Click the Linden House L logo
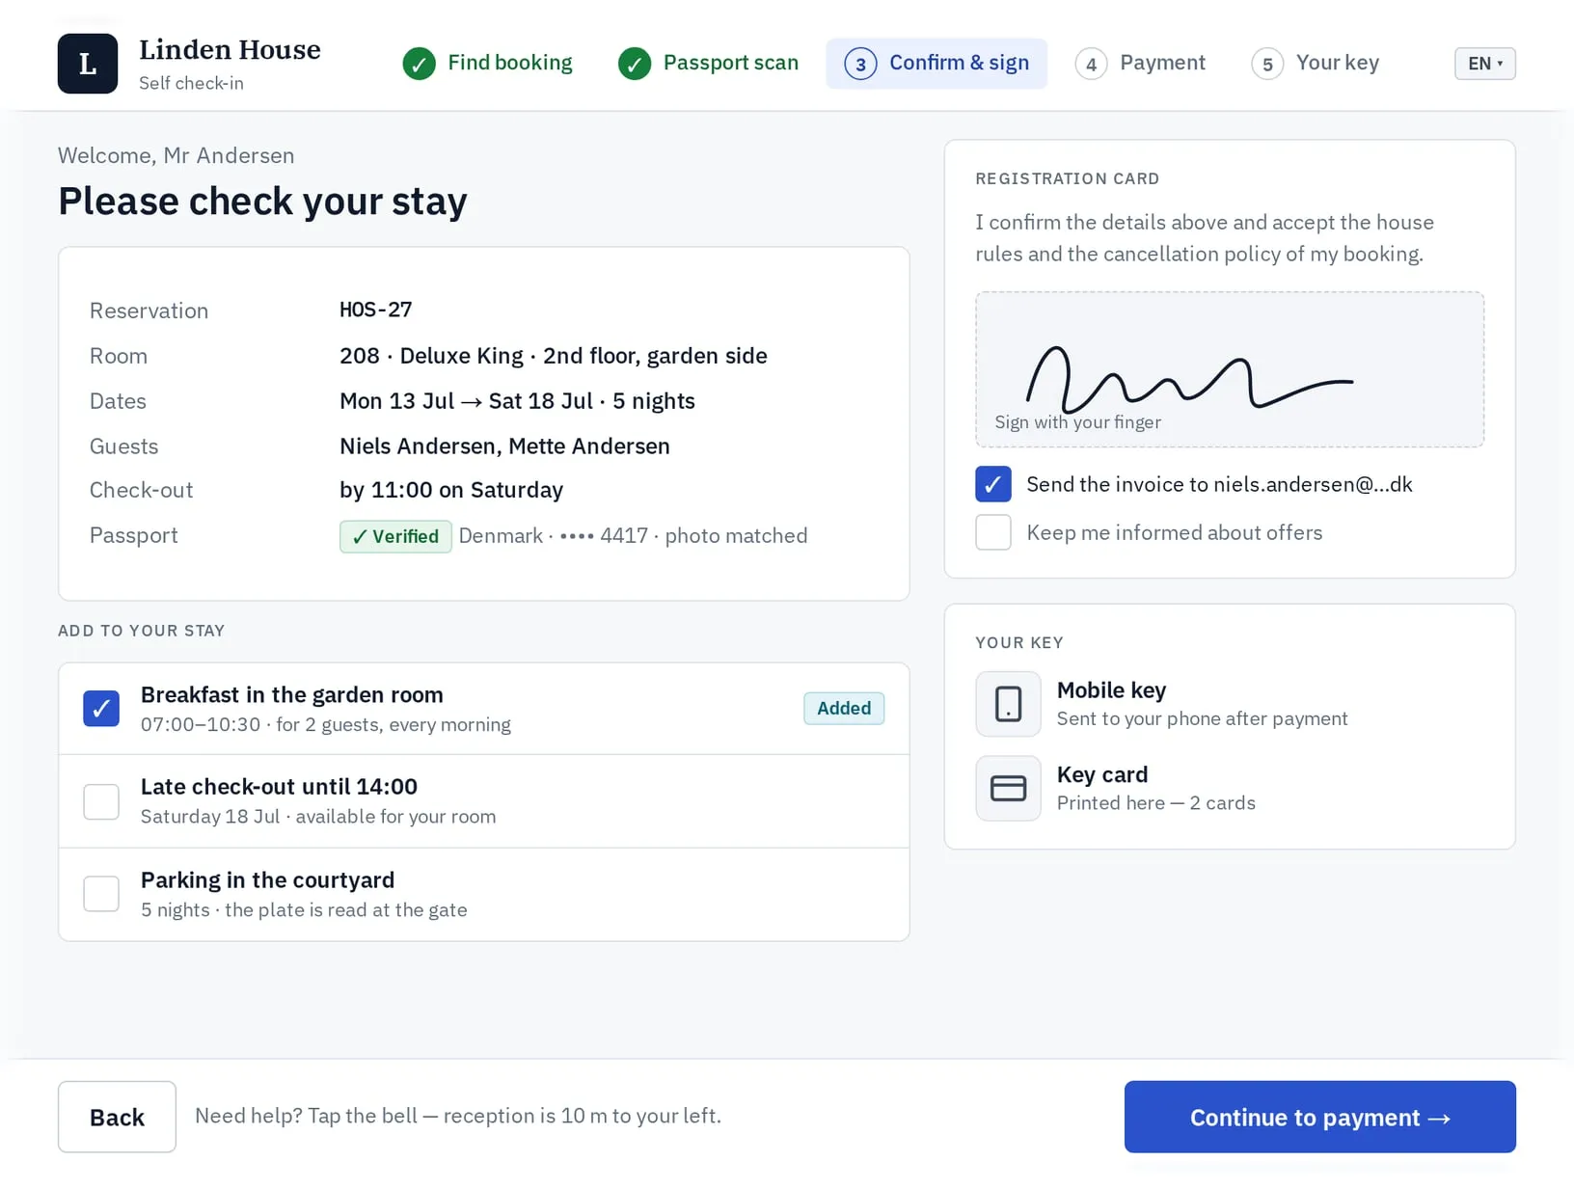This screenshot has width=1574, height=1188. click(x=88, y=64)
